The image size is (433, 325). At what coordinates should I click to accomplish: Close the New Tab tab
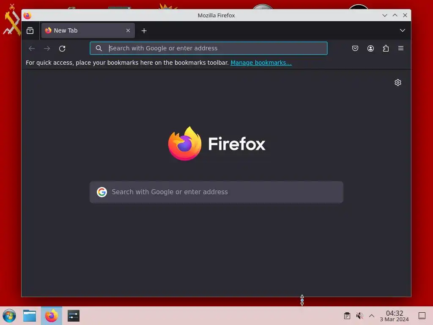click(x=128, y=30)
